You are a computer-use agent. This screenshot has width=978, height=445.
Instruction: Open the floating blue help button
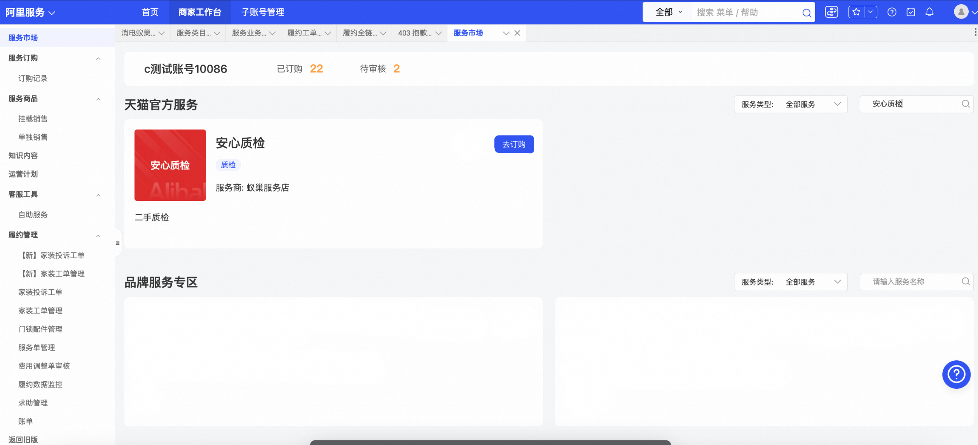click(956, 374)
